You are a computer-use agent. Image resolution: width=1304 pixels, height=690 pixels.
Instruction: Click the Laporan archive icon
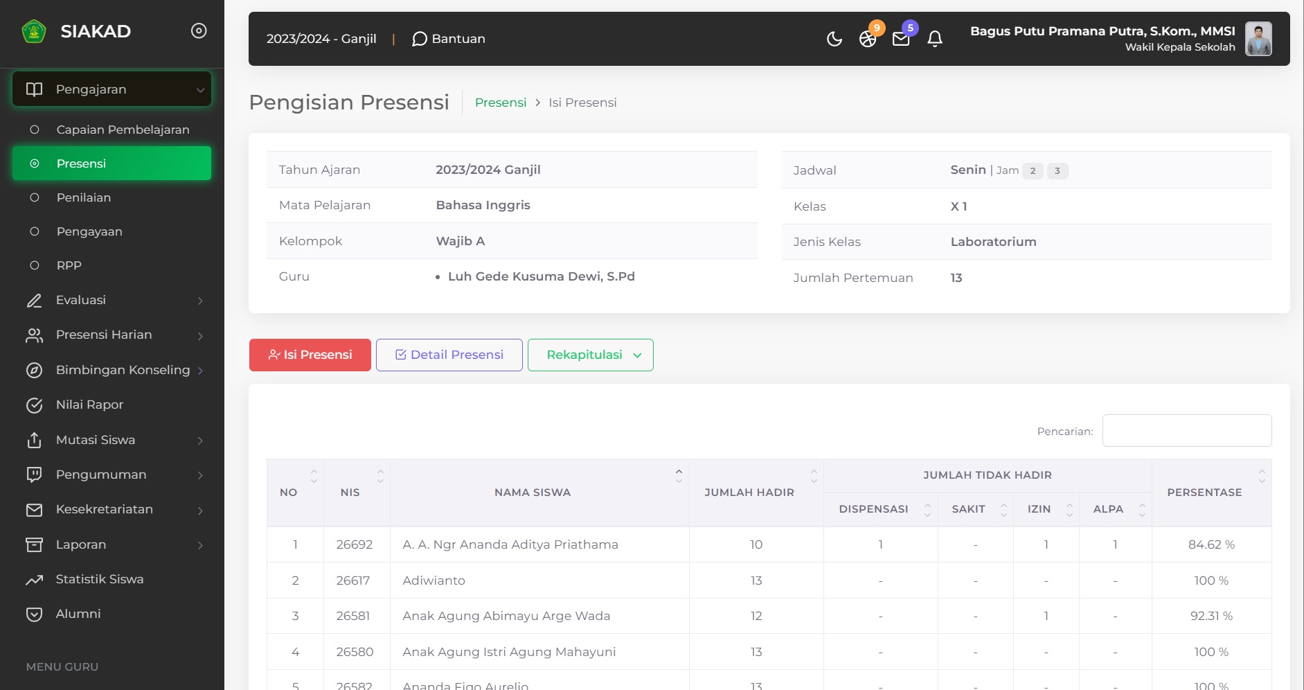pos(34,545)
